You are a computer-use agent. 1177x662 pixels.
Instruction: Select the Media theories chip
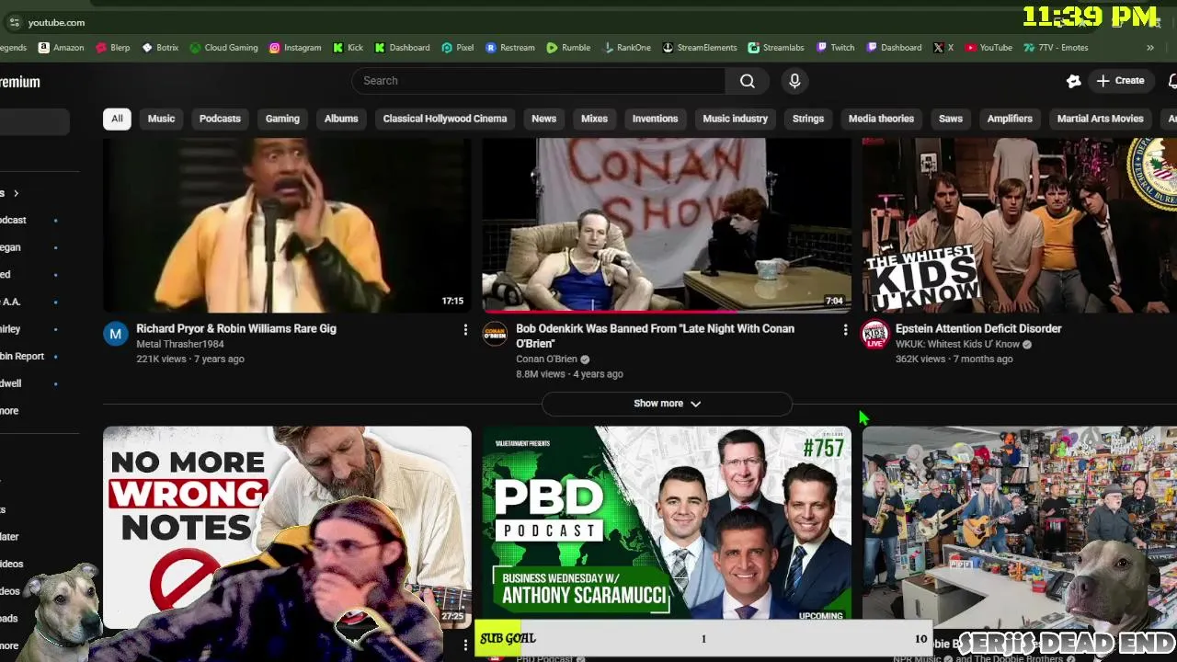coord(881,119)
